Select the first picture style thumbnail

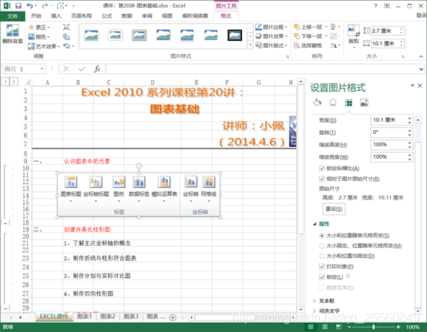coord(92,35)
